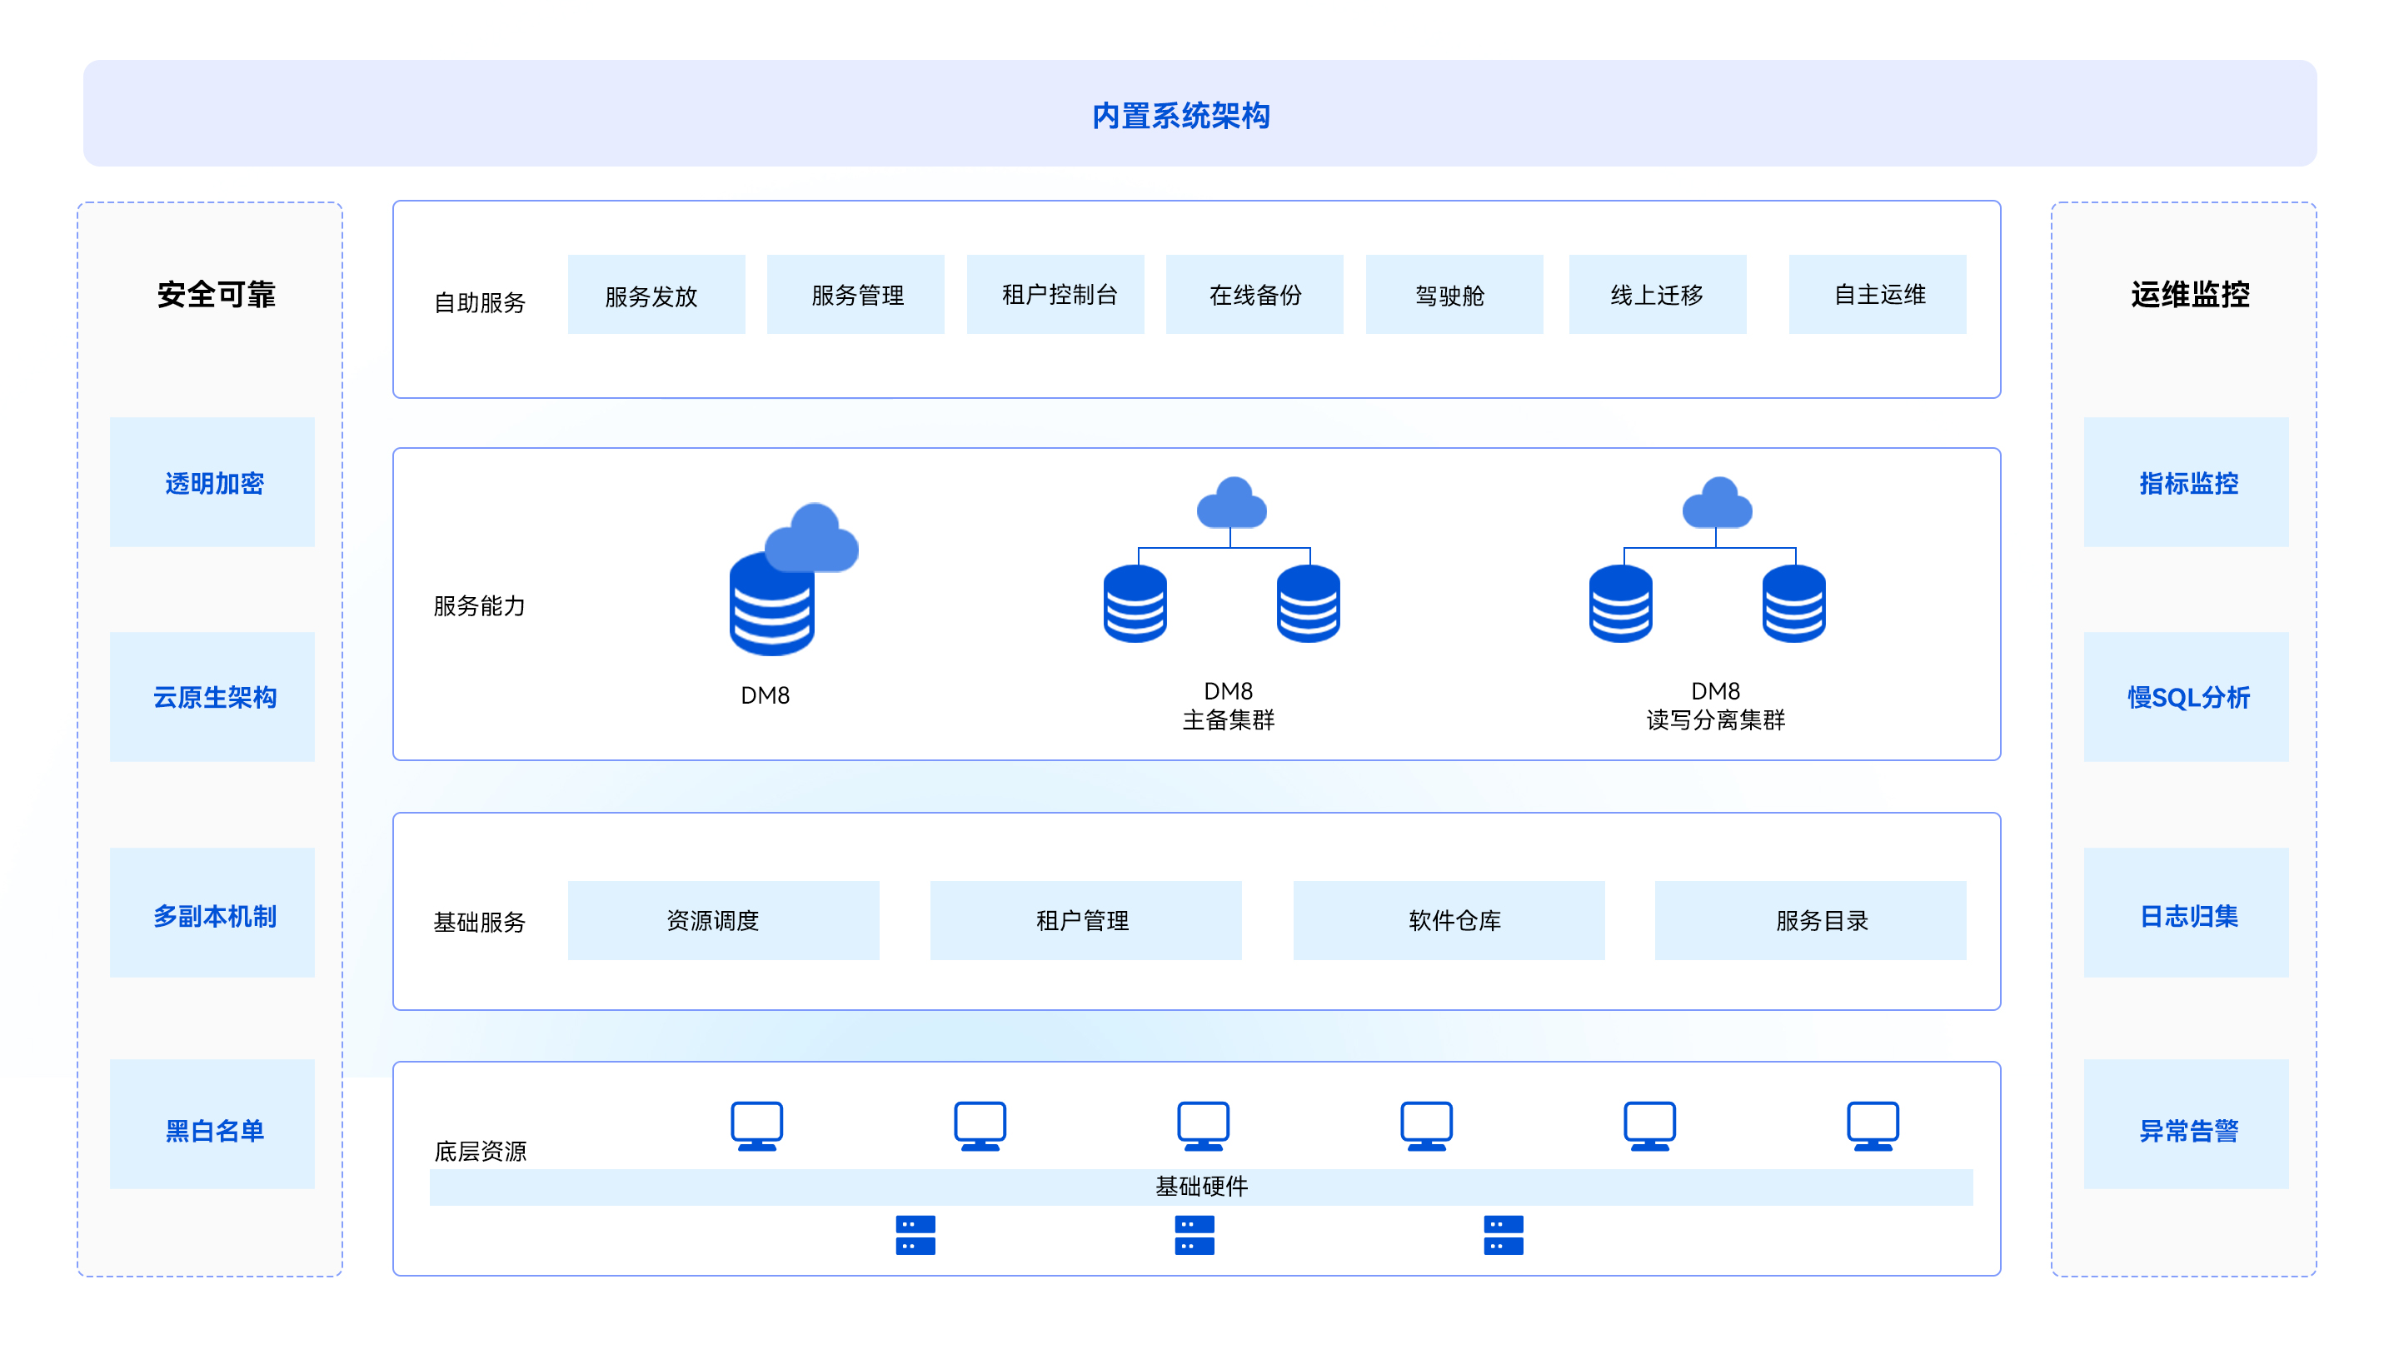Click the 驾驶舱 block
Viewport: 2399px width, 1349px height.
click(x=1454, y=295)
